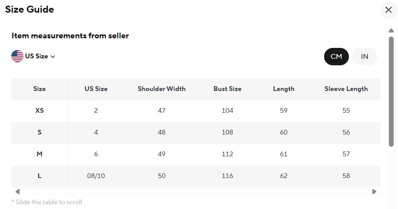Screen dimensions: 398x209
Task: Click the Size column header
Action: point(40,89)
